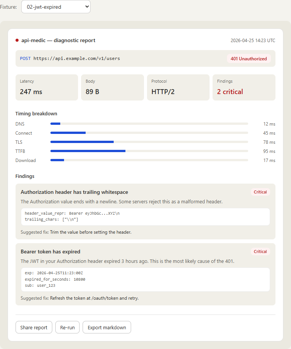Viewport: 291px width, 349px height.
Task: Click the suggested fix about trimming the value
Action: click(x=76, y=232)
